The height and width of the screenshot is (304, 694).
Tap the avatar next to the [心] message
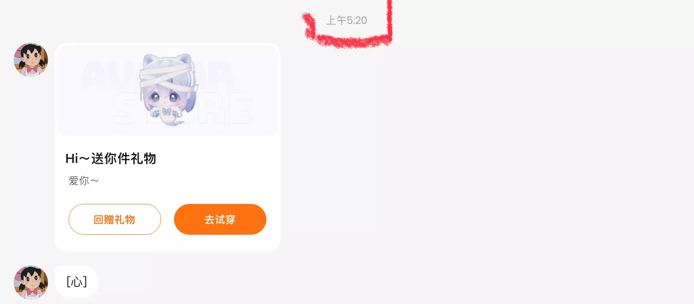coord(31,282)
